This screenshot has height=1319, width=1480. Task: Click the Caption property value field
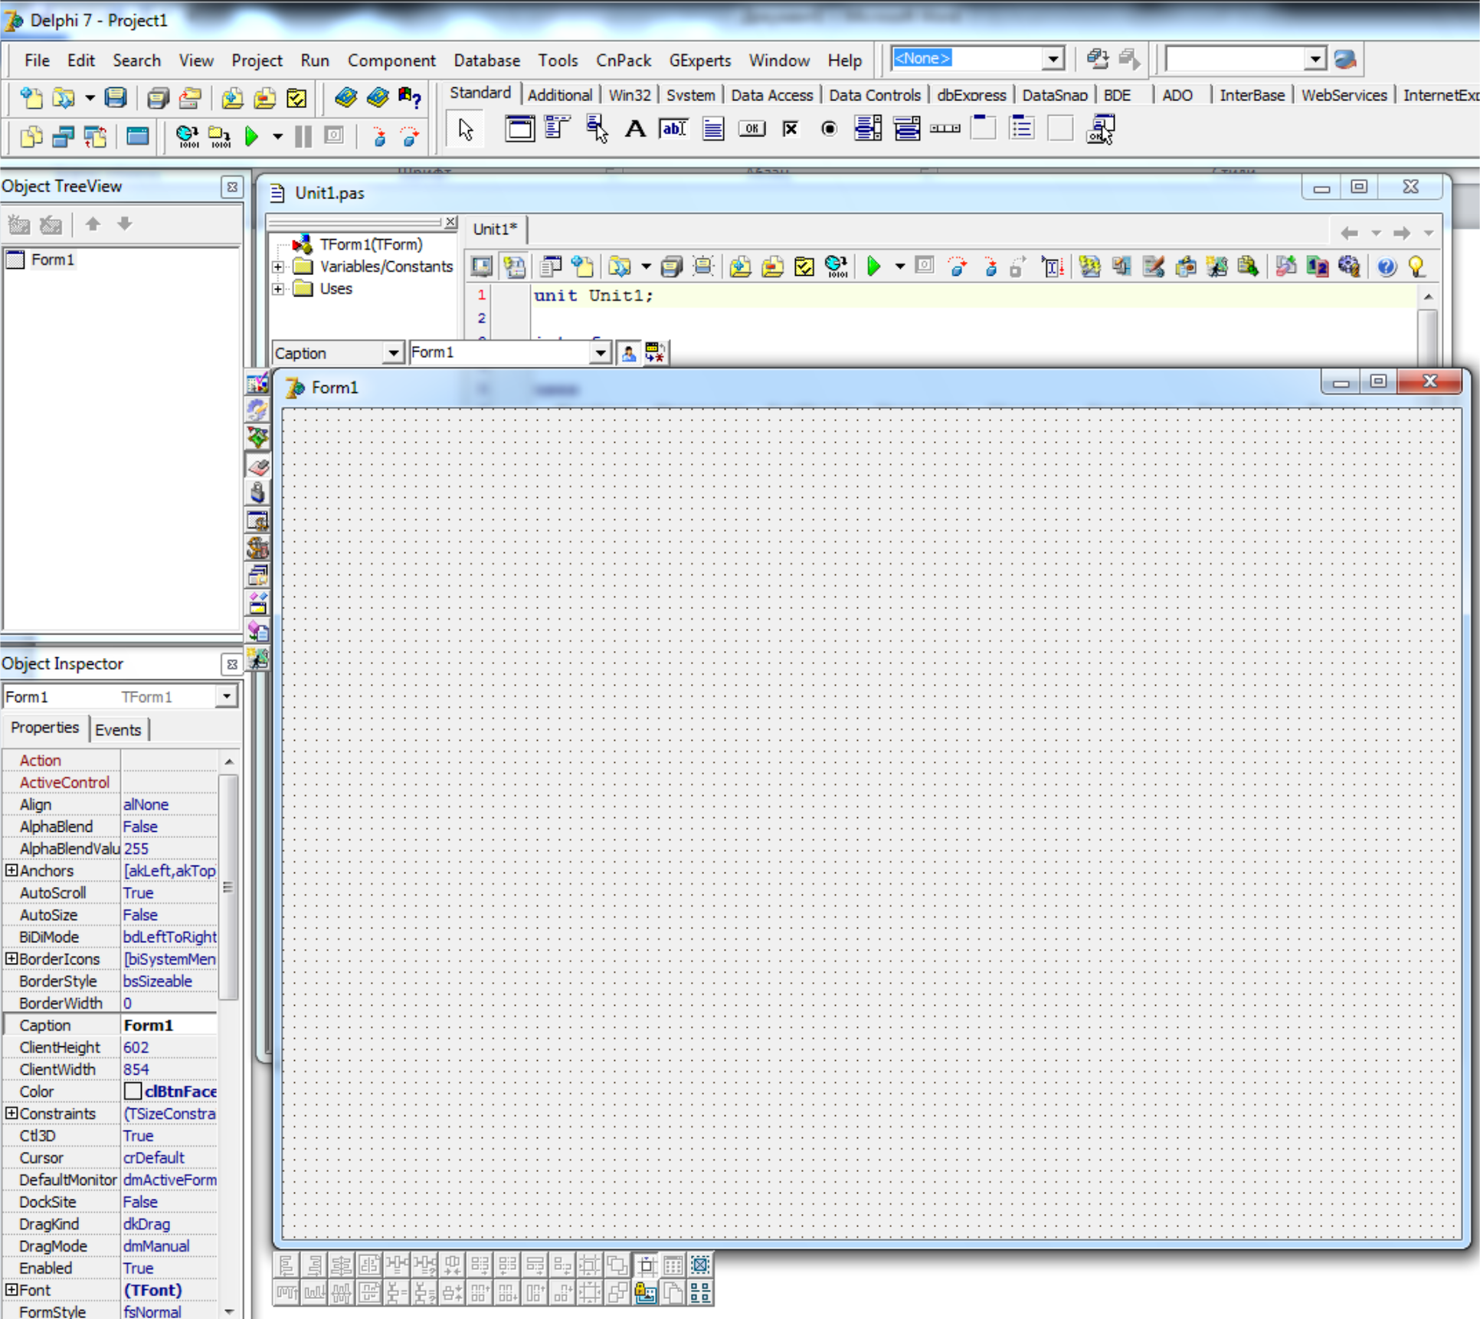tap(169, 1025)
